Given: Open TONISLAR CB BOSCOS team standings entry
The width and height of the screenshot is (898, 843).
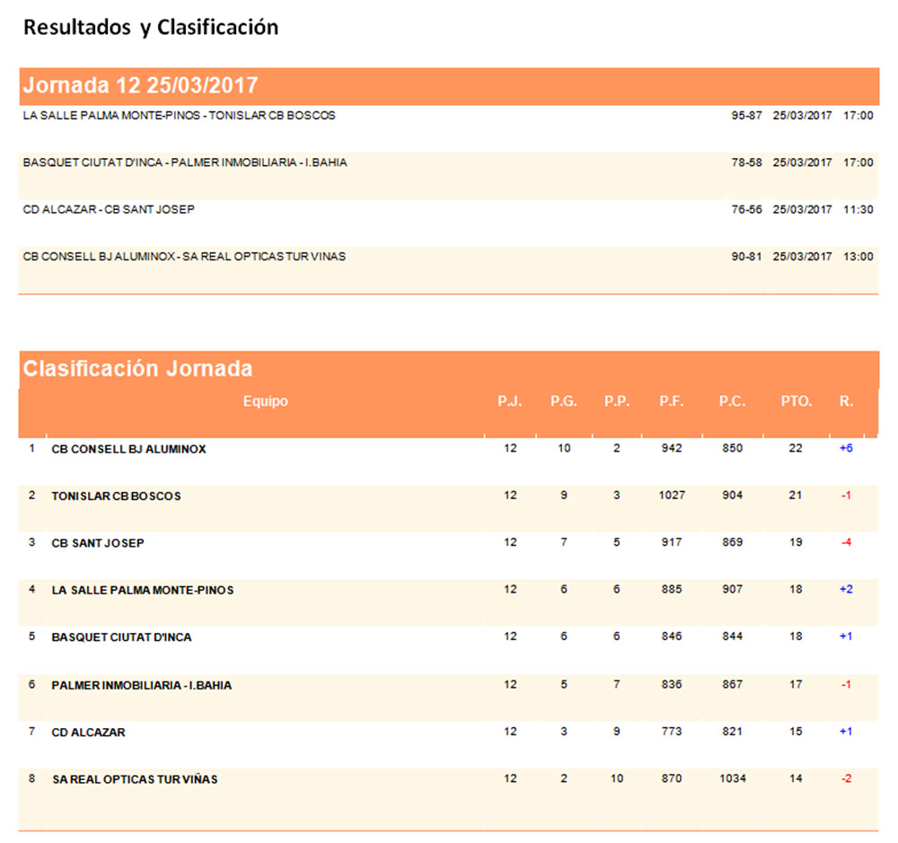Looking at the screenshot, I should pos(119,496).
